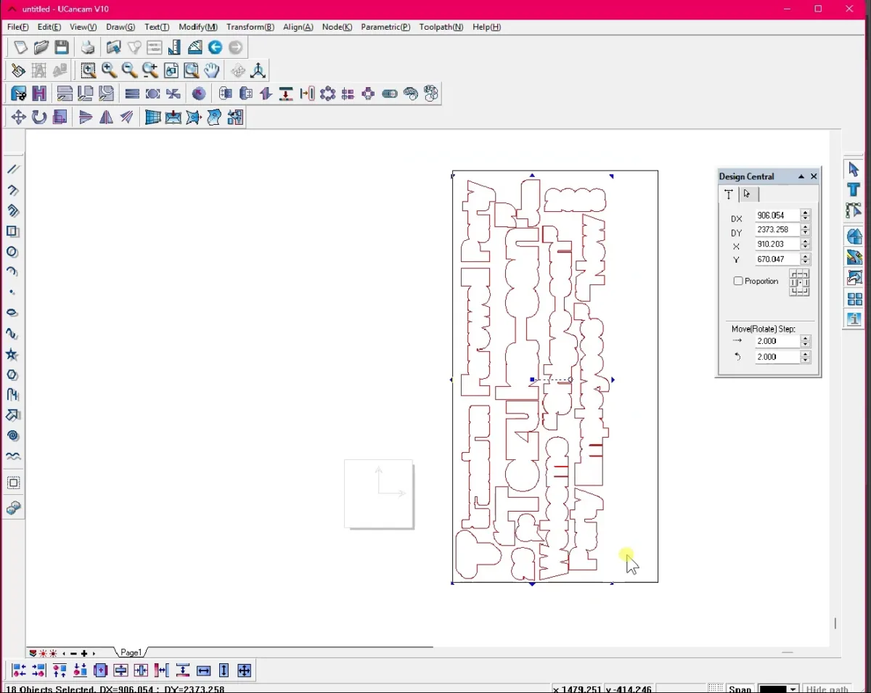
Task: Click the Span button in status bar
Action: click(740, 689)
